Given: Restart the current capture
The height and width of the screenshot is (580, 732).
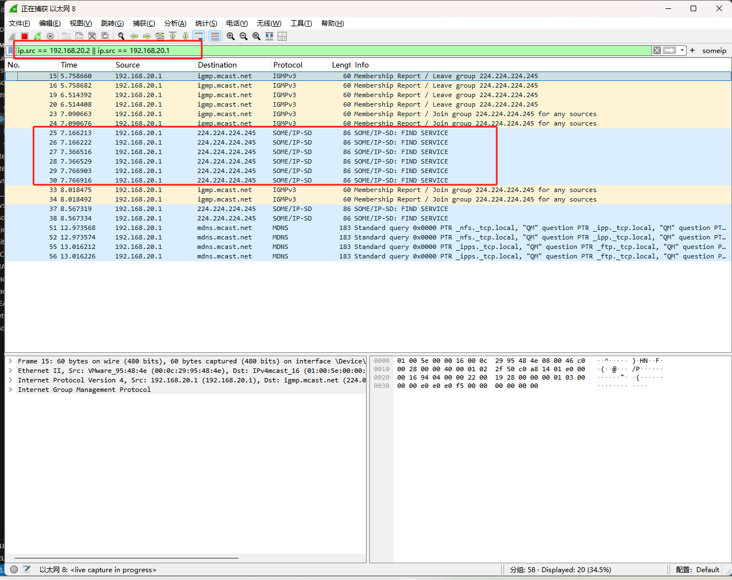Looking at the screenshot, I should (37, 36).
